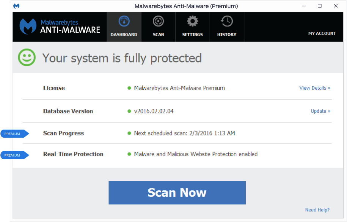The image size is (347, 222).
Task: Maximize the Malwarebytes window
Action: pyautogui.click(x=320, y=6)
